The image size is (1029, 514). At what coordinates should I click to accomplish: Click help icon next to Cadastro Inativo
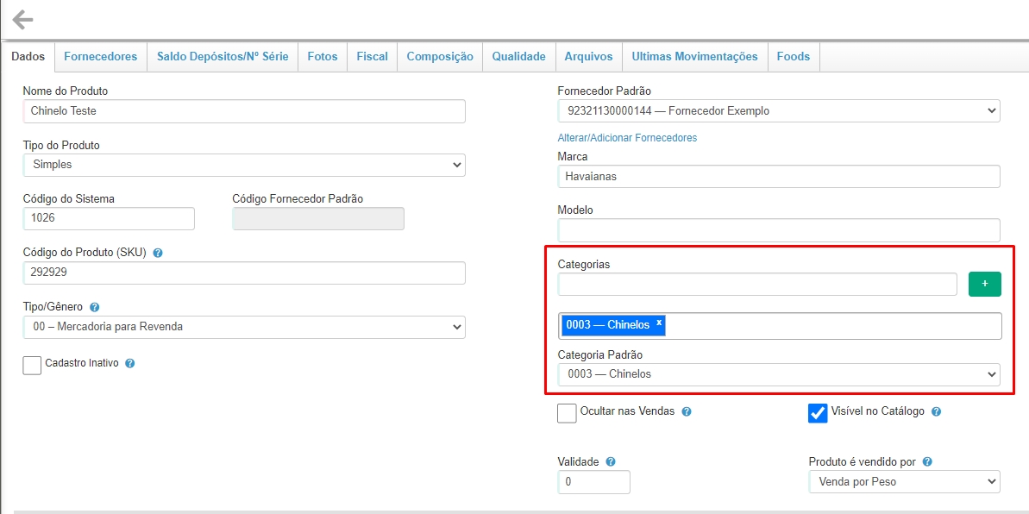(x=130, y=364)
